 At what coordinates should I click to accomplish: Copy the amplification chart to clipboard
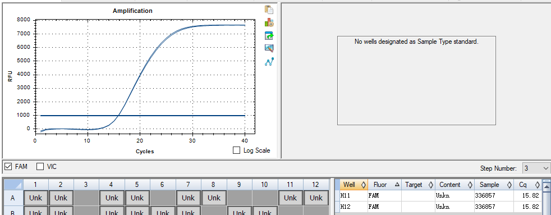pyautogui.click(x=269, y=10)
